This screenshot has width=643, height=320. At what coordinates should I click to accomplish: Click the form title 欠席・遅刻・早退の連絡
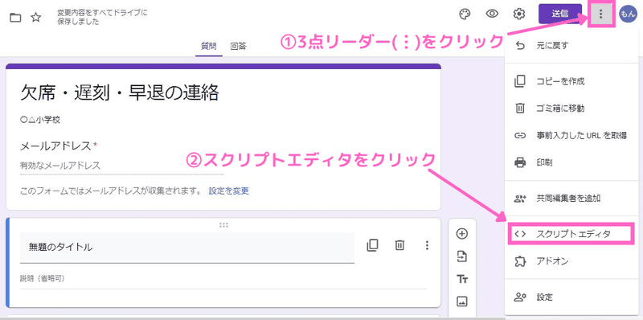click(x=119, y=93)
